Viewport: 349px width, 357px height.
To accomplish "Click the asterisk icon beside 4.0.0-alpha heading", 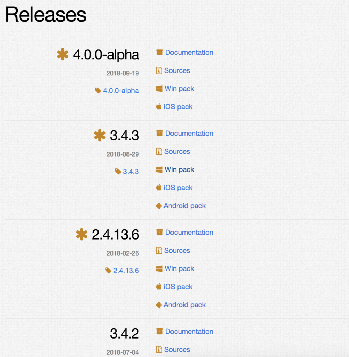I will [63, 54].
